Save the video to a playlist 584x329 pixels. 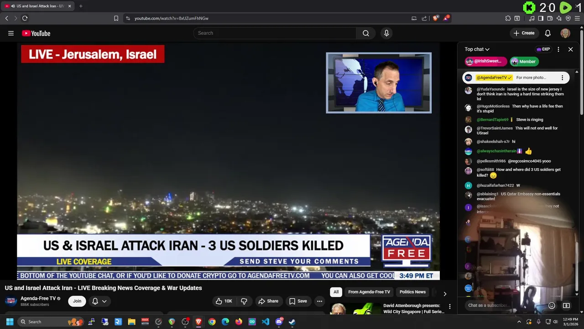tap(298, 301)
